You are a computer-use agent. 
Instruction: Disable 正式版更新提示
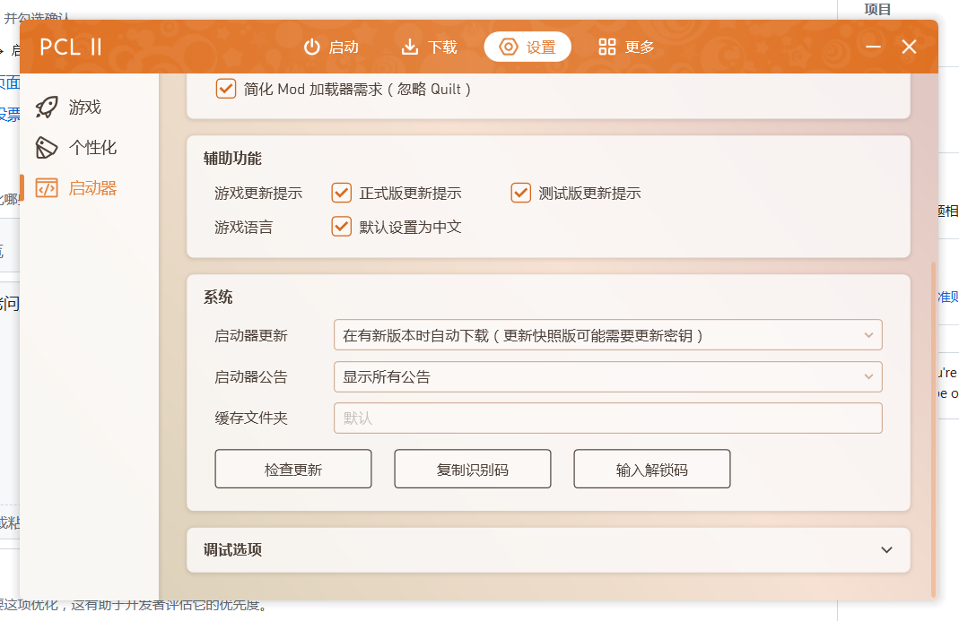pyautogui.click(x=341, y=193)
